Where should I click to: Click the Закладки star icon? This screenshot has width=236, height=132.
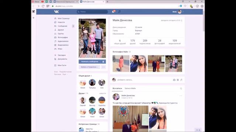[x=55, y=55]
